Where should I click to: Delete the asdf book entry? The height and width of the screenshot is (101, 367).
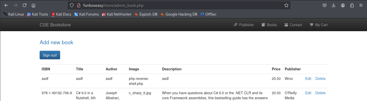tap(320, 79)
